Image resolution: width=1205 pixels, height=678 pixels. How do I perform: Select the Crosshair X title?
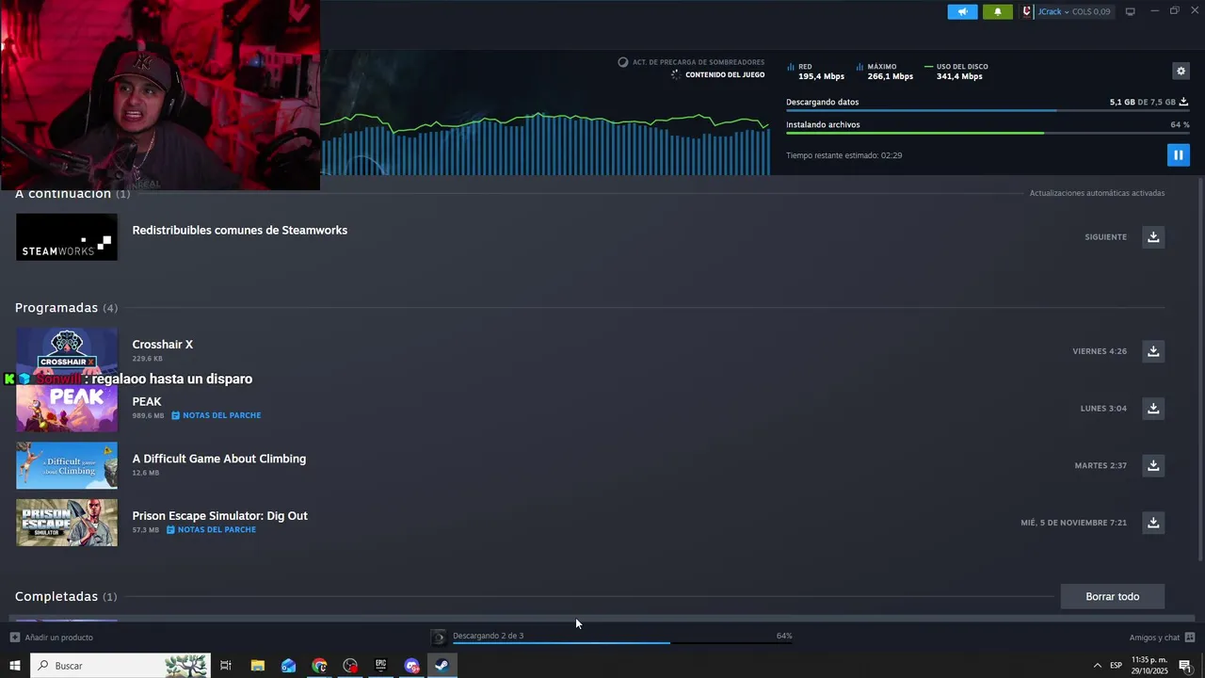coord(162,345)
